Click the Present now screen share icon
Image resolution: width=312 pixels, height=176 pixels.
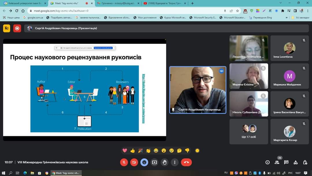[155, 162]
